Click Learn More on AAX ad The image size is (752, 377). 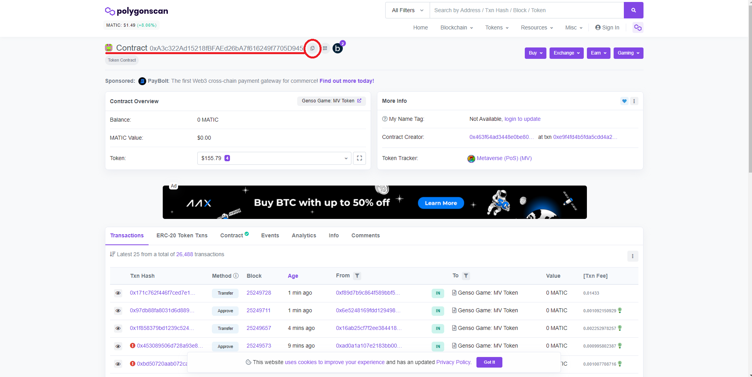point(441,203)
